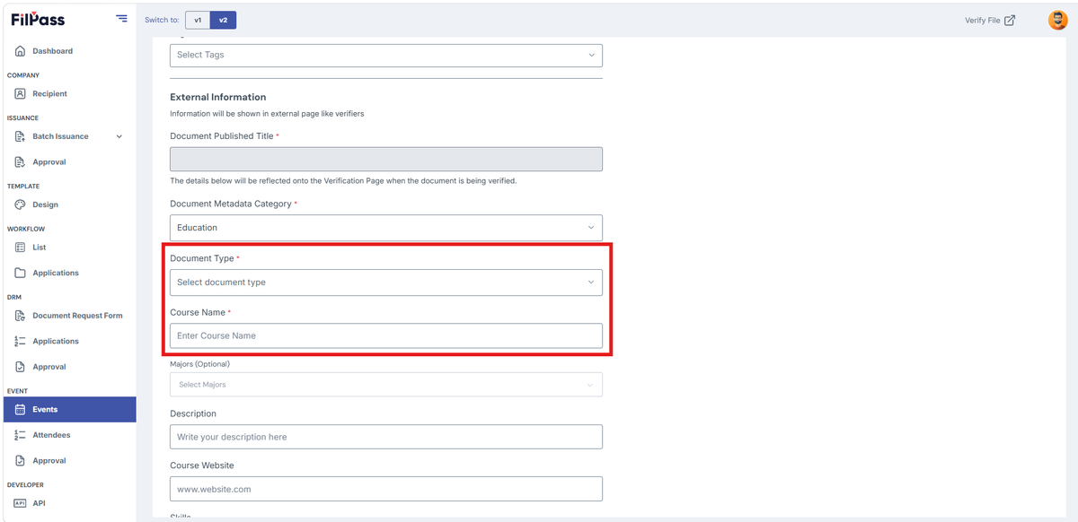Collapse the sidebar with the menu icon

(x=121, y=19)
